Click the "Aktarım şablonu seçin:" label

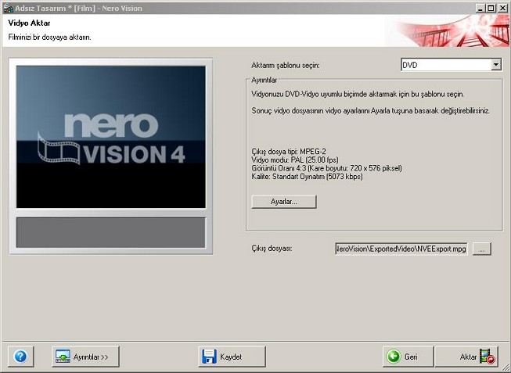pyautogui.click(x=286, y=66)
